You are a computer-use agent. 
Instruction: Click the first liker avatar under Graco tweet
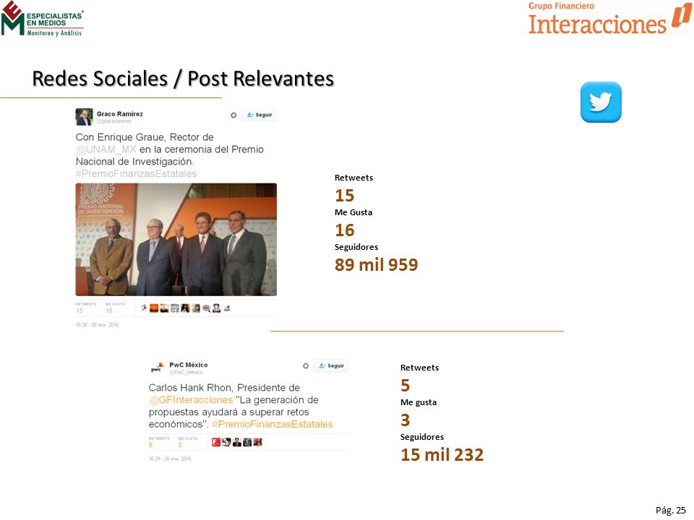click(144, 308)
